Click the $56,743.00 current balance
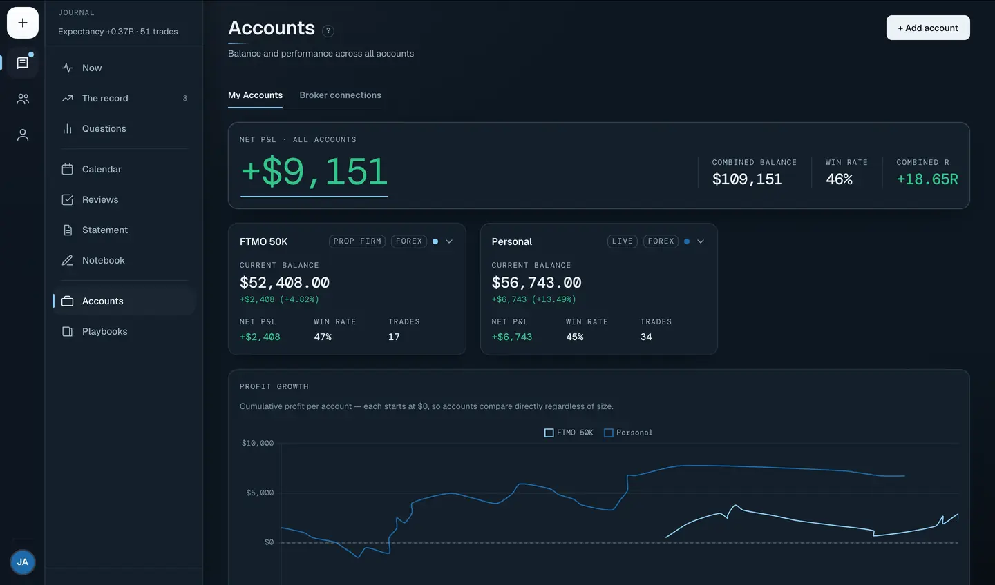 [x=536, y=283]
